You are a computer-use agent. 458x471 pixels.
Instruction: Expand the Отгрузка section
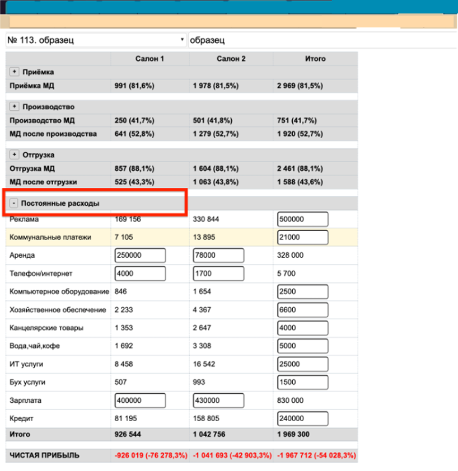15,155
